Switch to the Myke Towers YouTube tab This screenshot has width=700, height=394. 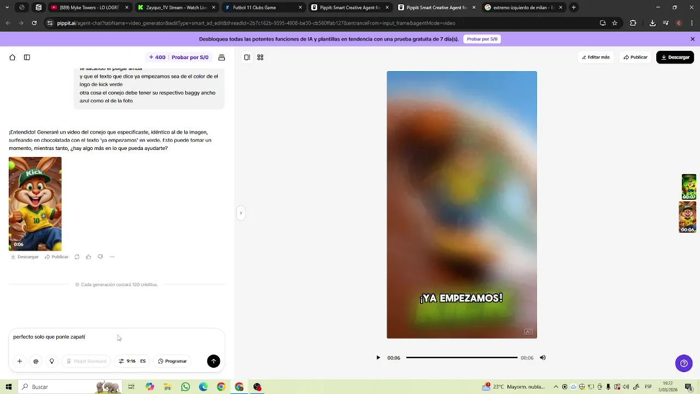(x=90, y=8)
